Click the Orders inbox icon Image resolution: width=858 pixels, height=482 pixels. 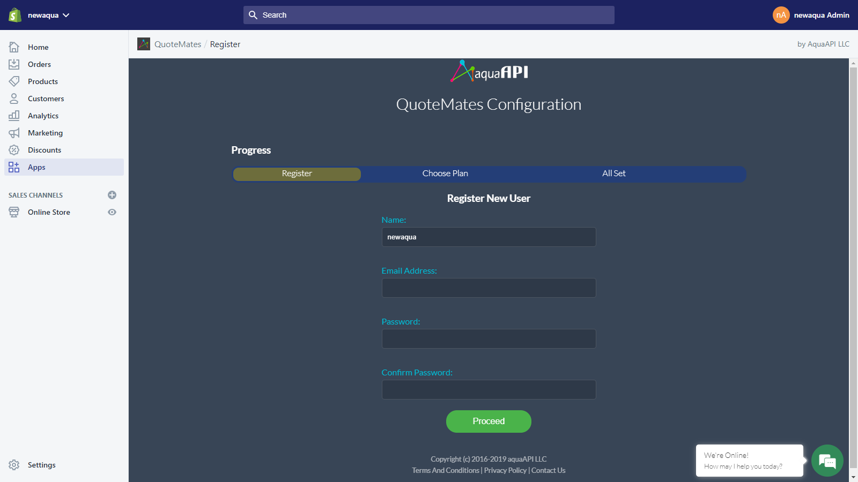pos(14,64)
